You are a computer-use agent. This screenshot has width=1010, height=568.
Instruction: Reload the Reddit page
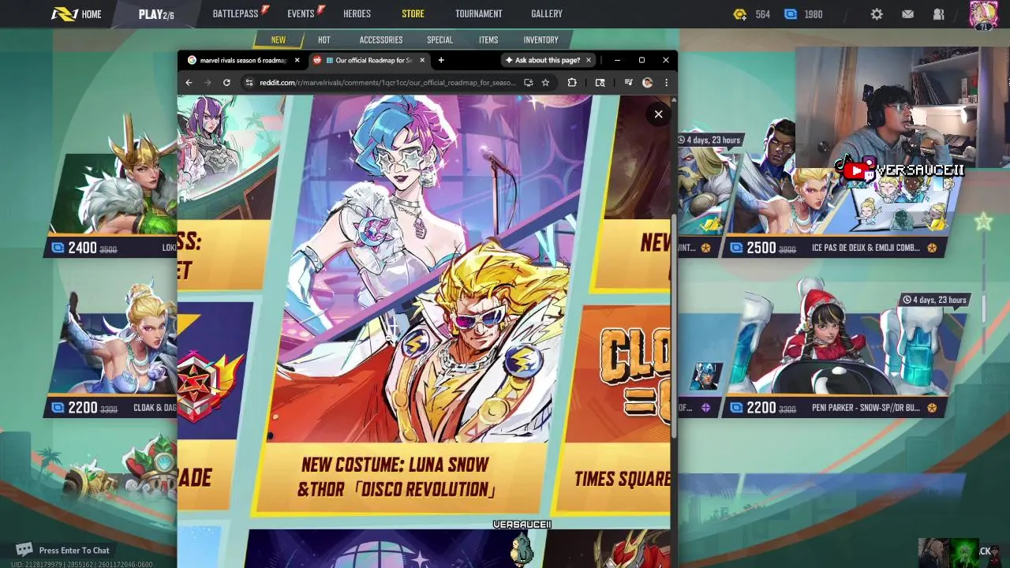tap(226, 82)
